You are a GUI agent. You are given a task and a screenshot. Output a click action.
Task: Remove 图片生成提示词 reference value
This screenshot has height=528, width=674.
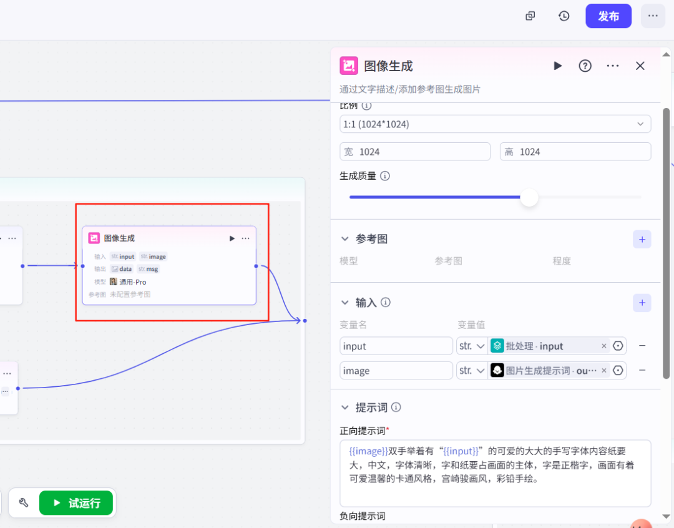coord(604,371)
